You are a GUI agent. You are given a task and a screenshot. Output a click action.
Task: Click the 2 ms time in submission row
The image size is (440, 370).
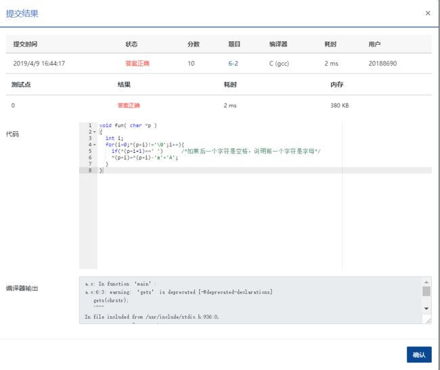(x=332, y=64)
